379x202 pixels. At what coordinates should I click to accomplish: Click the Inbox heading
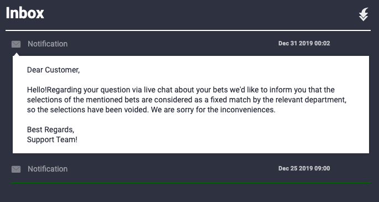(x=25, y=13)
